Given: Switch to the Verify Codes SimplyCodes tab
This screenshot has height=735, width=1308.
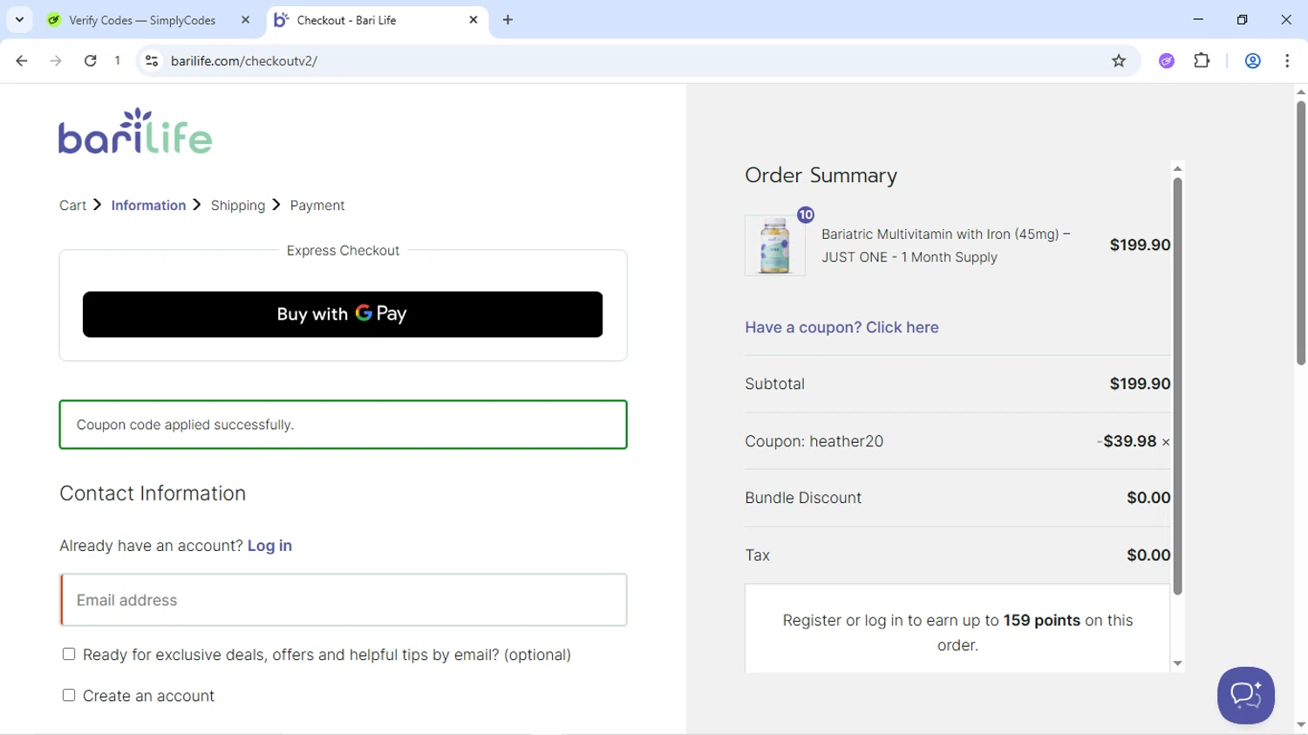Looking at the screenshot, I should (142, 20).
